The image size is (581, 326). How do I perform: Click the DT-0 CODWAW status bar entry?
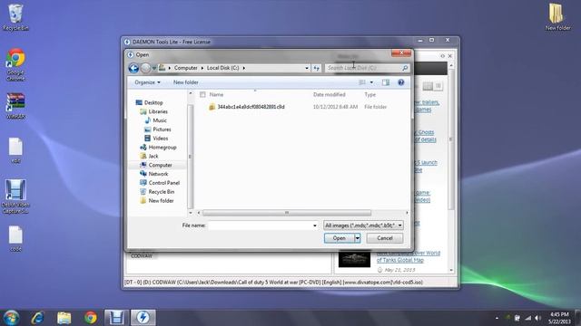click(274, 283)
